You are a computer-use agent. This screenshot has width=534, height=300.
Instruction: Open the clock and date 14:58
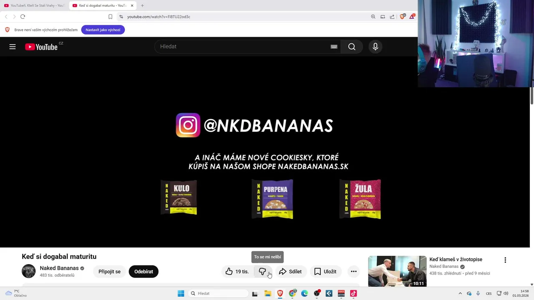click(521, 293)
